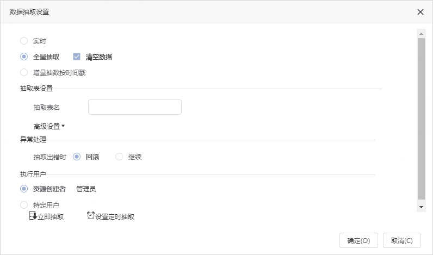Viewport: 433px width, 255px height.
Task: Click the 高级设置 dropdown triangle
Action: coord(63,126)
